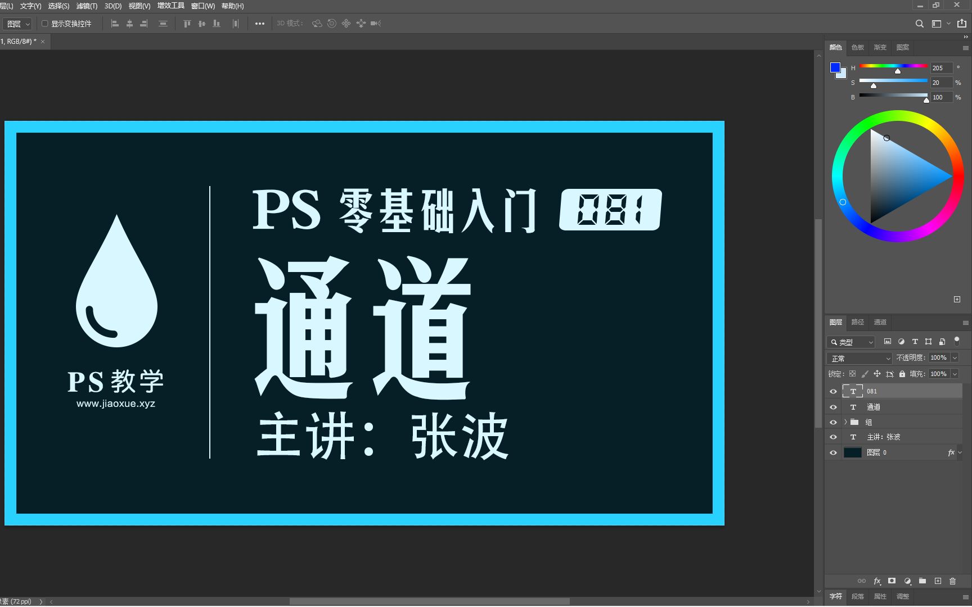This screenshot has height=607, width=972.
Task: Filter layers by smart object type
Action: coord(942,341)
